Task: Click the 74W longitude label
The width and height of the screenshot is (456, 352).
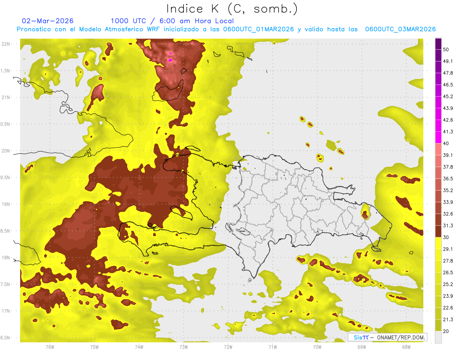Action: point(139,347)
